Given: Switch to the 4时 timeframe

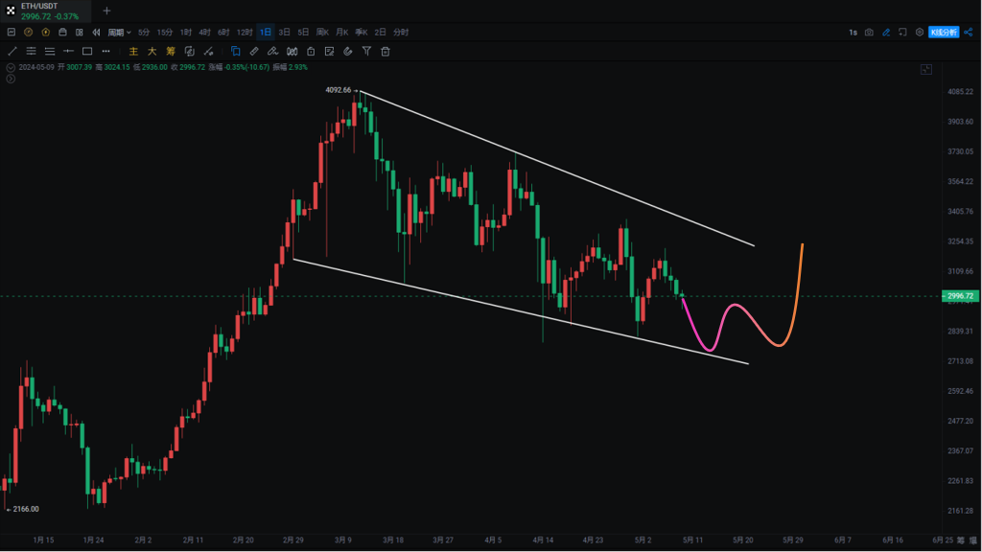Looking at the screenshot, I should (205, 32).
